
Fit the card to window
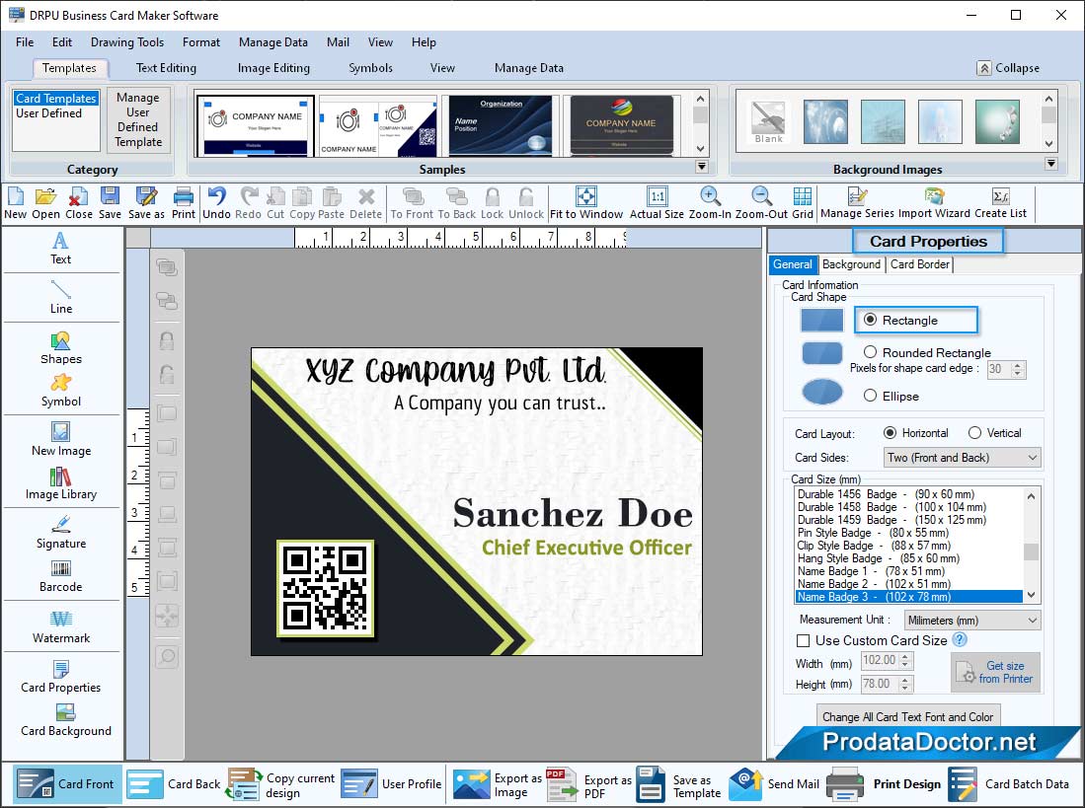click(x=586, y=204)
